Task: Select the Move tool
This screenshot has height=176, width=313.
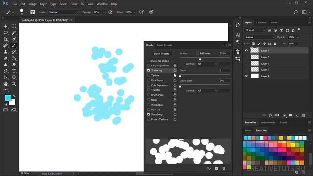Action: 5,26
